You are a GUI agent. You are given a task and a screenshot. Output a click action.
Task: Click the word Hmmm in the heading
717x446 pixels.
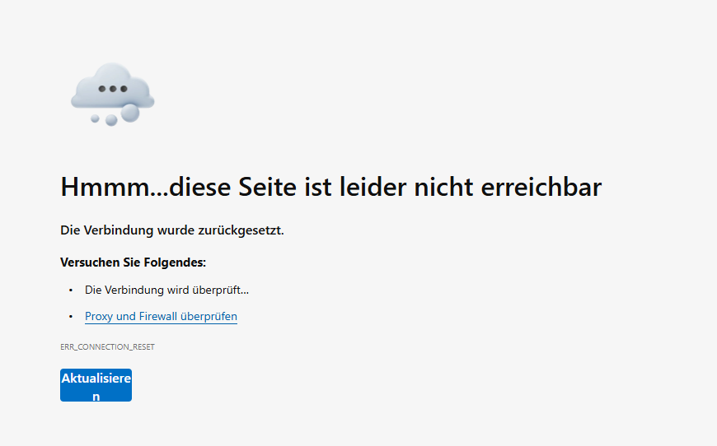pyautogui.click(x=105, y=187)
